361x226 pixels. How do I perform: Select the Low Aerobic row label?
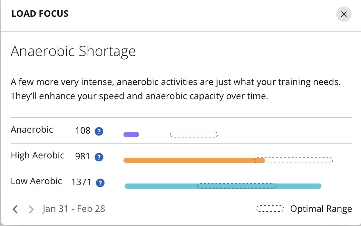tap(36, 181)
